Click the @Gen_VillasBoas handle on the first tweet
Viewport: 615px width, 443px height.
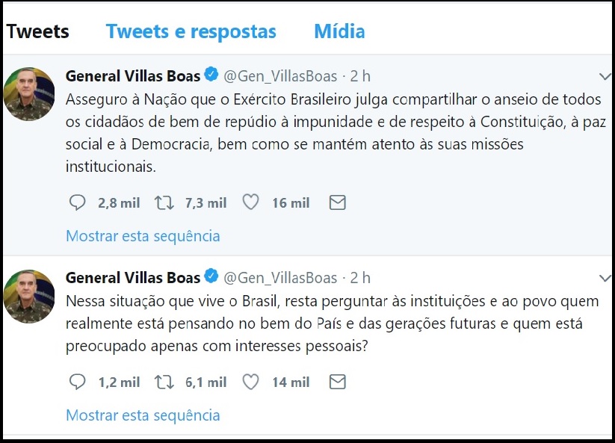tap(280, 76)
